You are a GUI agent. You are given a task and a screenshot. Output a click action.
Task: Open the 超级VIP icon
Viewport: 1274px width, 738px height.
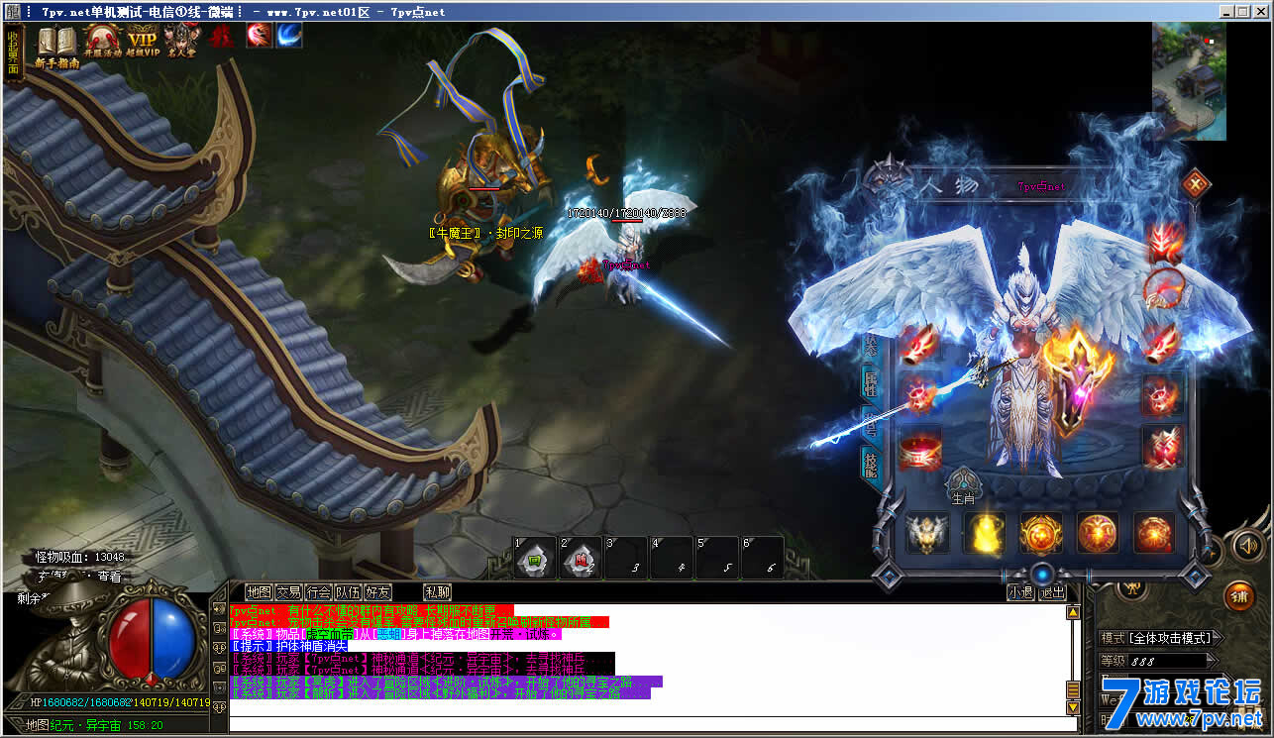coord(142,42)
